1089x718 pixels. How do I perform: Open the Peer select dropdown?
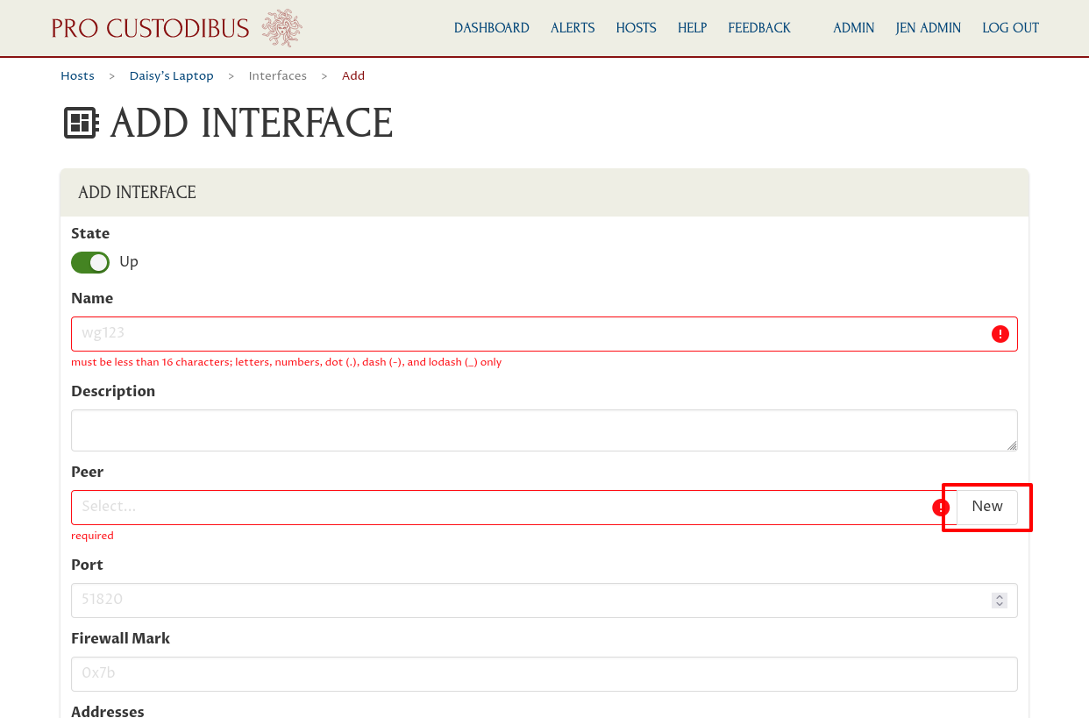pyautogui.click(x=514, y=508)
